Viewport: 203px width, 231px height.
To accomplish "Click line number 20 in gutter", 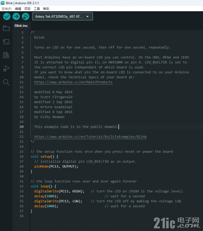I will pos(21,127).
